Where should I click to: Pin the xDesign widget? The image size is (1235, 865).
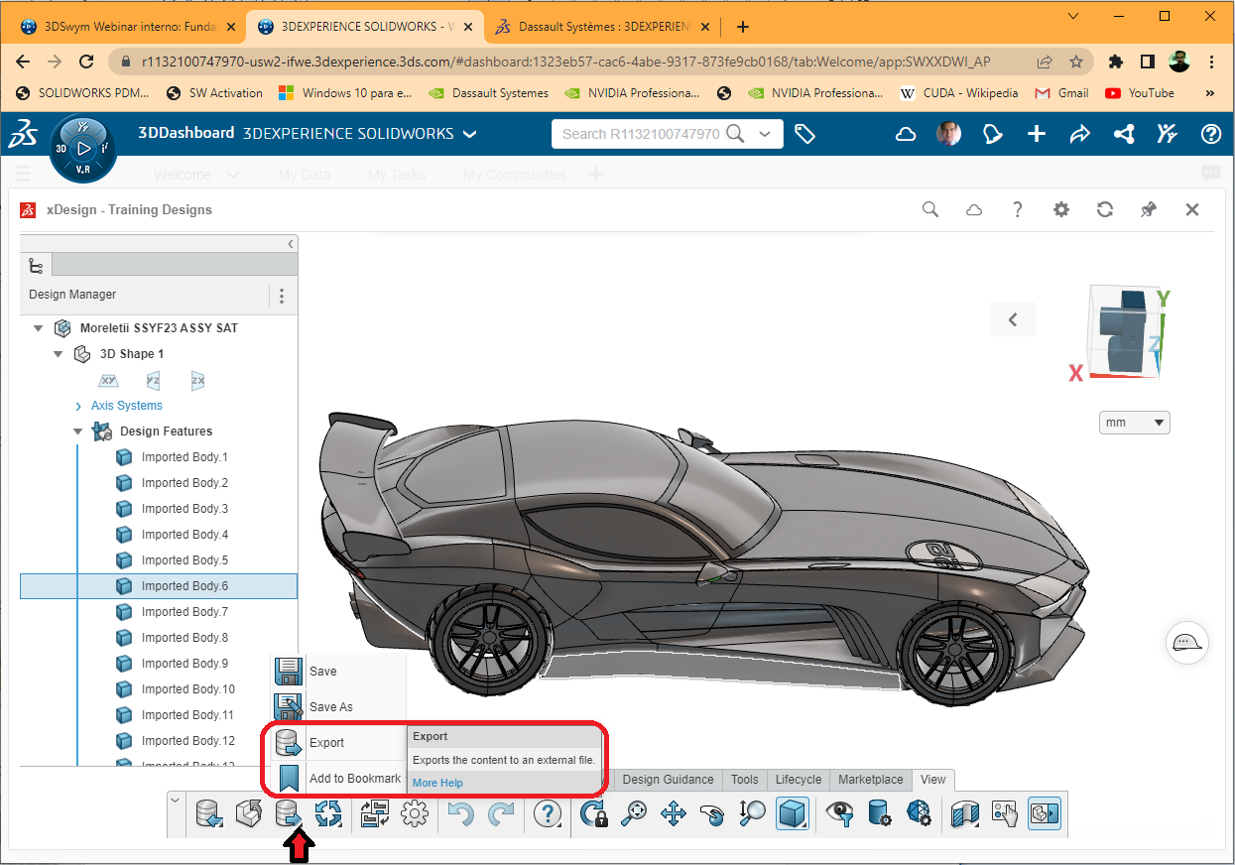click(x=1149, y=209)
